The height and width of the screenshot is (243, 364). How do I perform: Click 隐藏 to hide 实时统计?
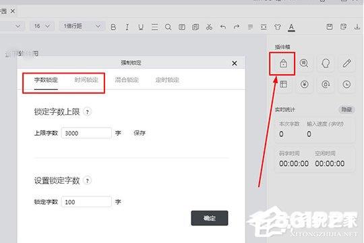tap(346, 109)
